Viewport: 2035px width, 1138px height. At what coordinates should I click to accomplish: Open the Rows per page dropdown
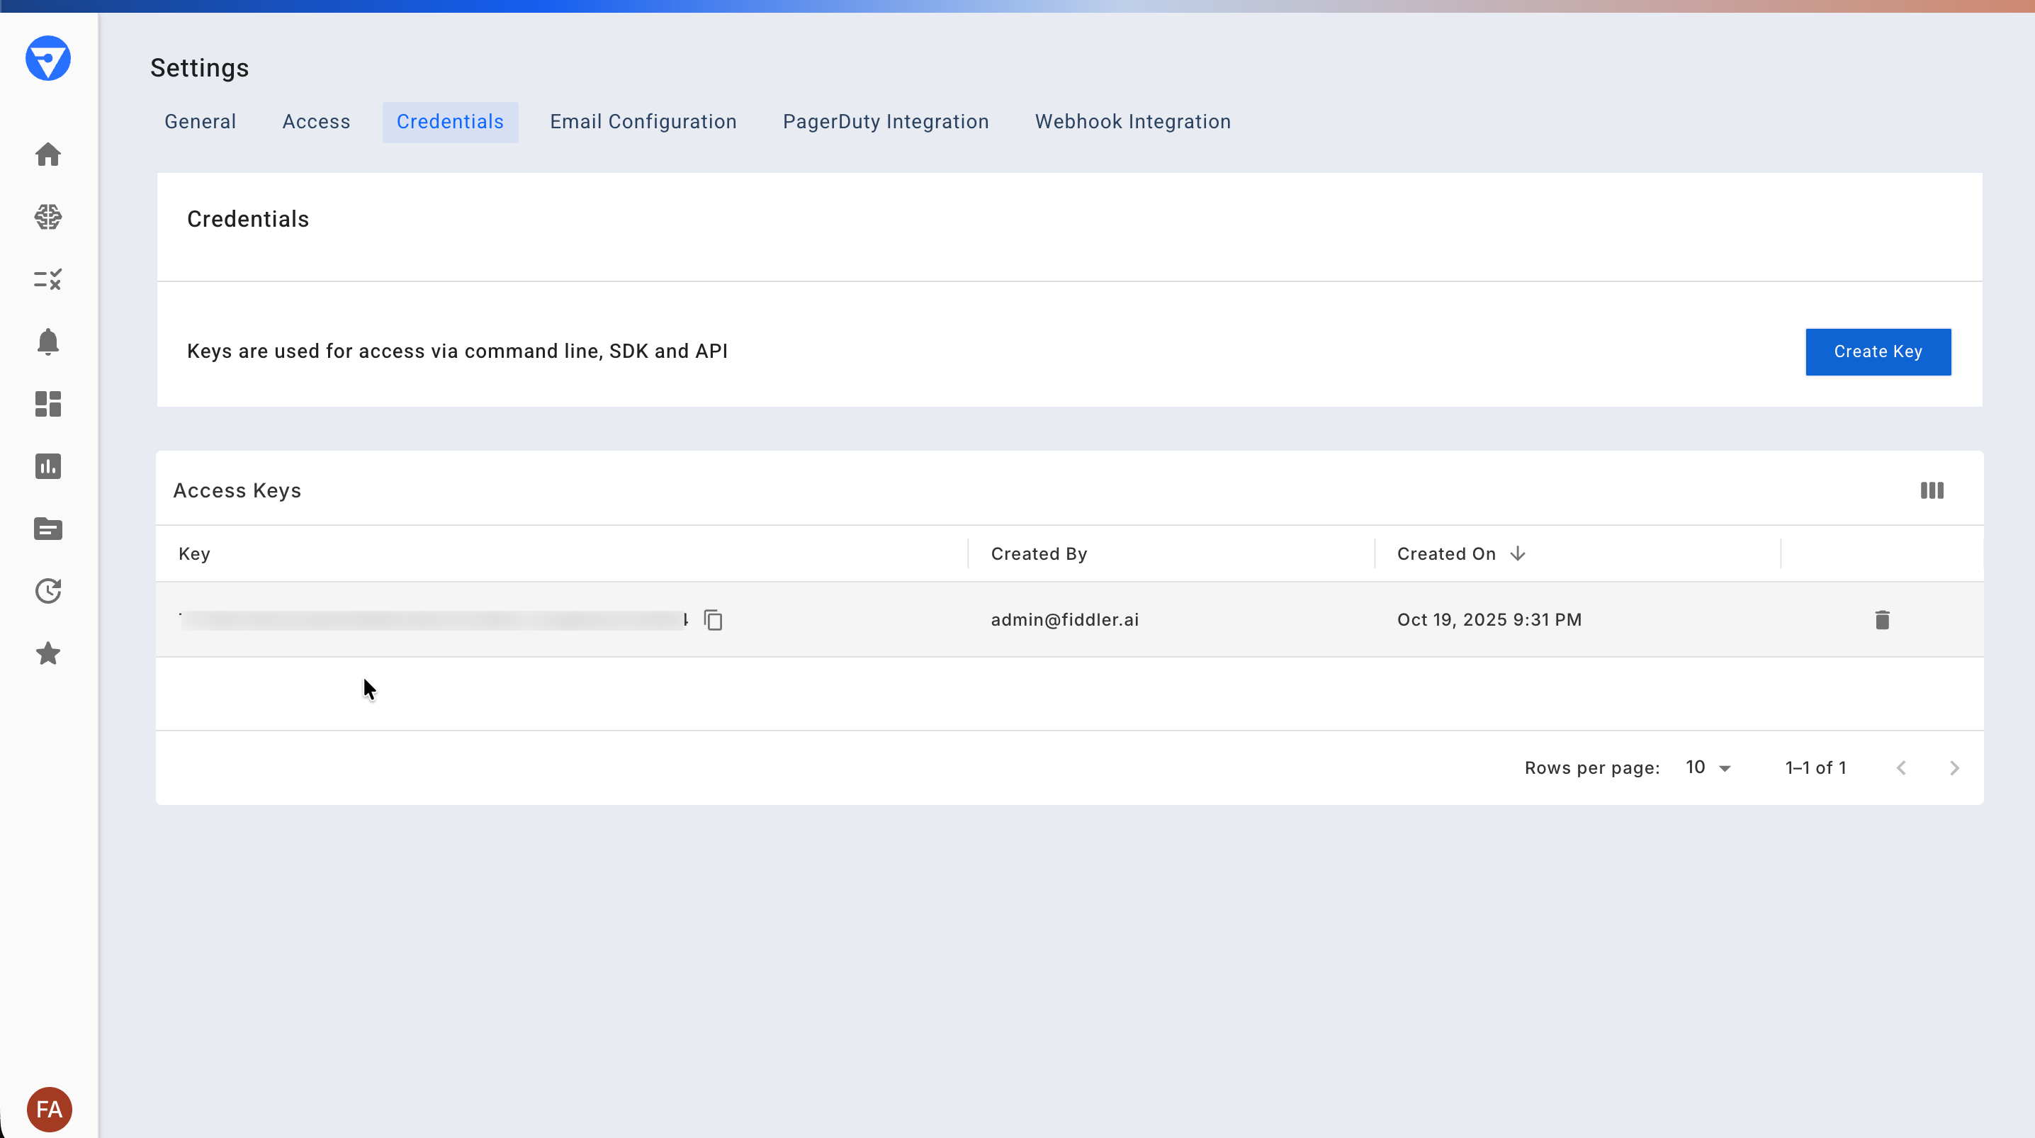click(1708, 767)
